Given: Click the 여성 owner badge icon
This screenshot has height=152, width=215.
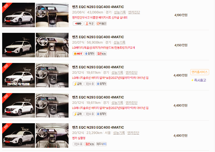Looking at the screenshot, I should coord(89,24).
